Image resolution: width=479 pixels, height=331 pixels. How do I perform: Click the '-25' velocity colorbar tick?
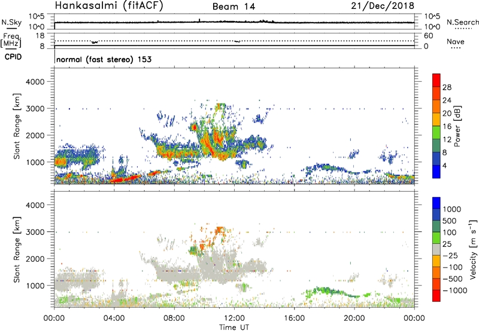click(451, 255)
